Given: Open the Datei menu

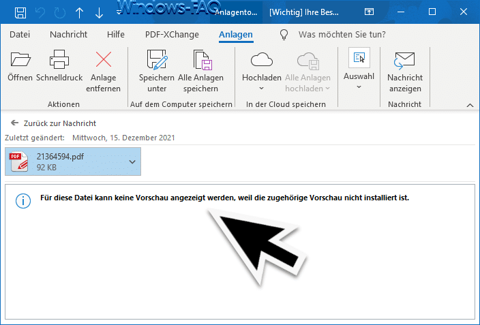Looking at the screenshot, I should tap(18, 34).
